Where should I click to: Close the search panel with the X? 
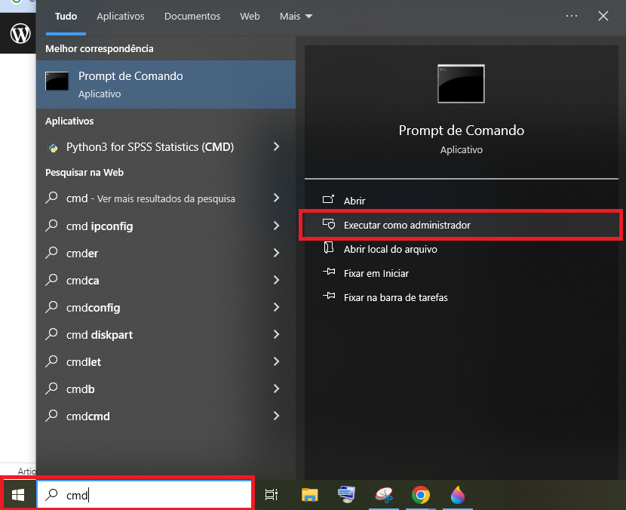(603, 16)
